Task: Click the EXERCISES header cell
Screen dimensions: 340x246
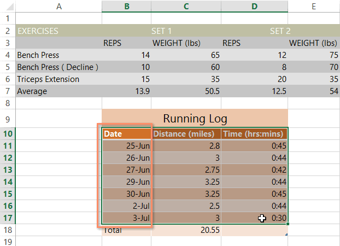Action: [x=58, y=31]
